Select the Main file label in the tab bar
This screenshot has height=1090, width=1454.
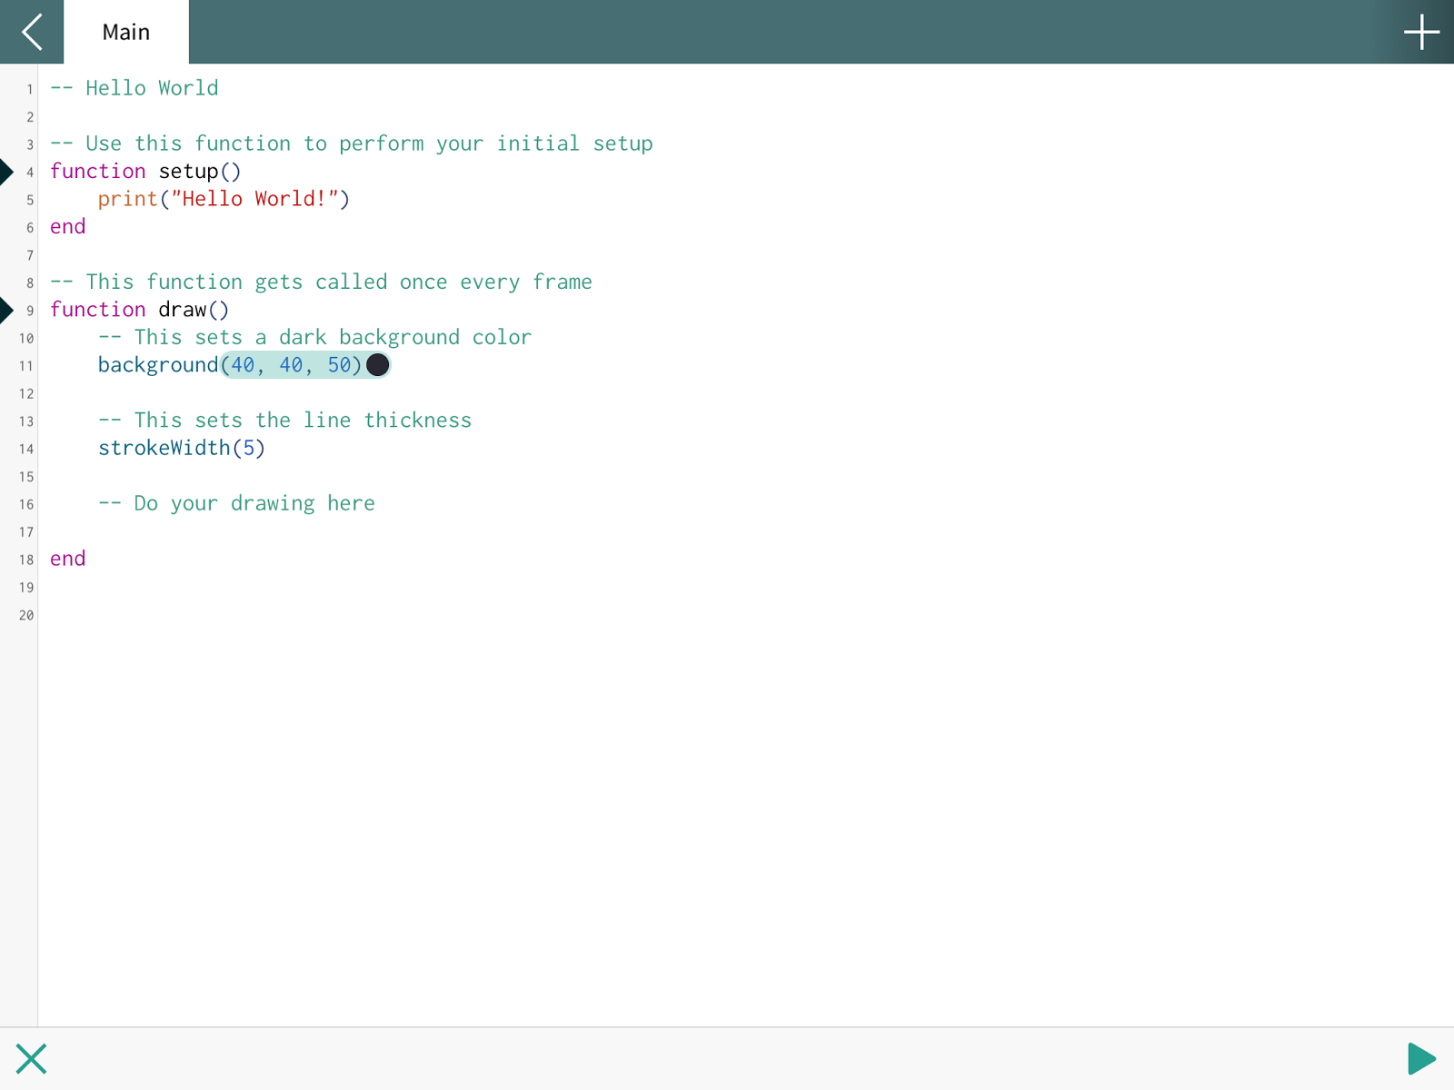tap(125, 32)
